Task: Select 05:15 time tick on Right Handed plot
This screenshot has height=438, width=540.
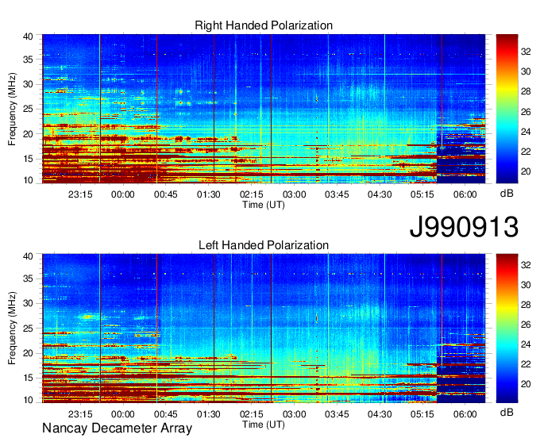Action: (422, 194)
